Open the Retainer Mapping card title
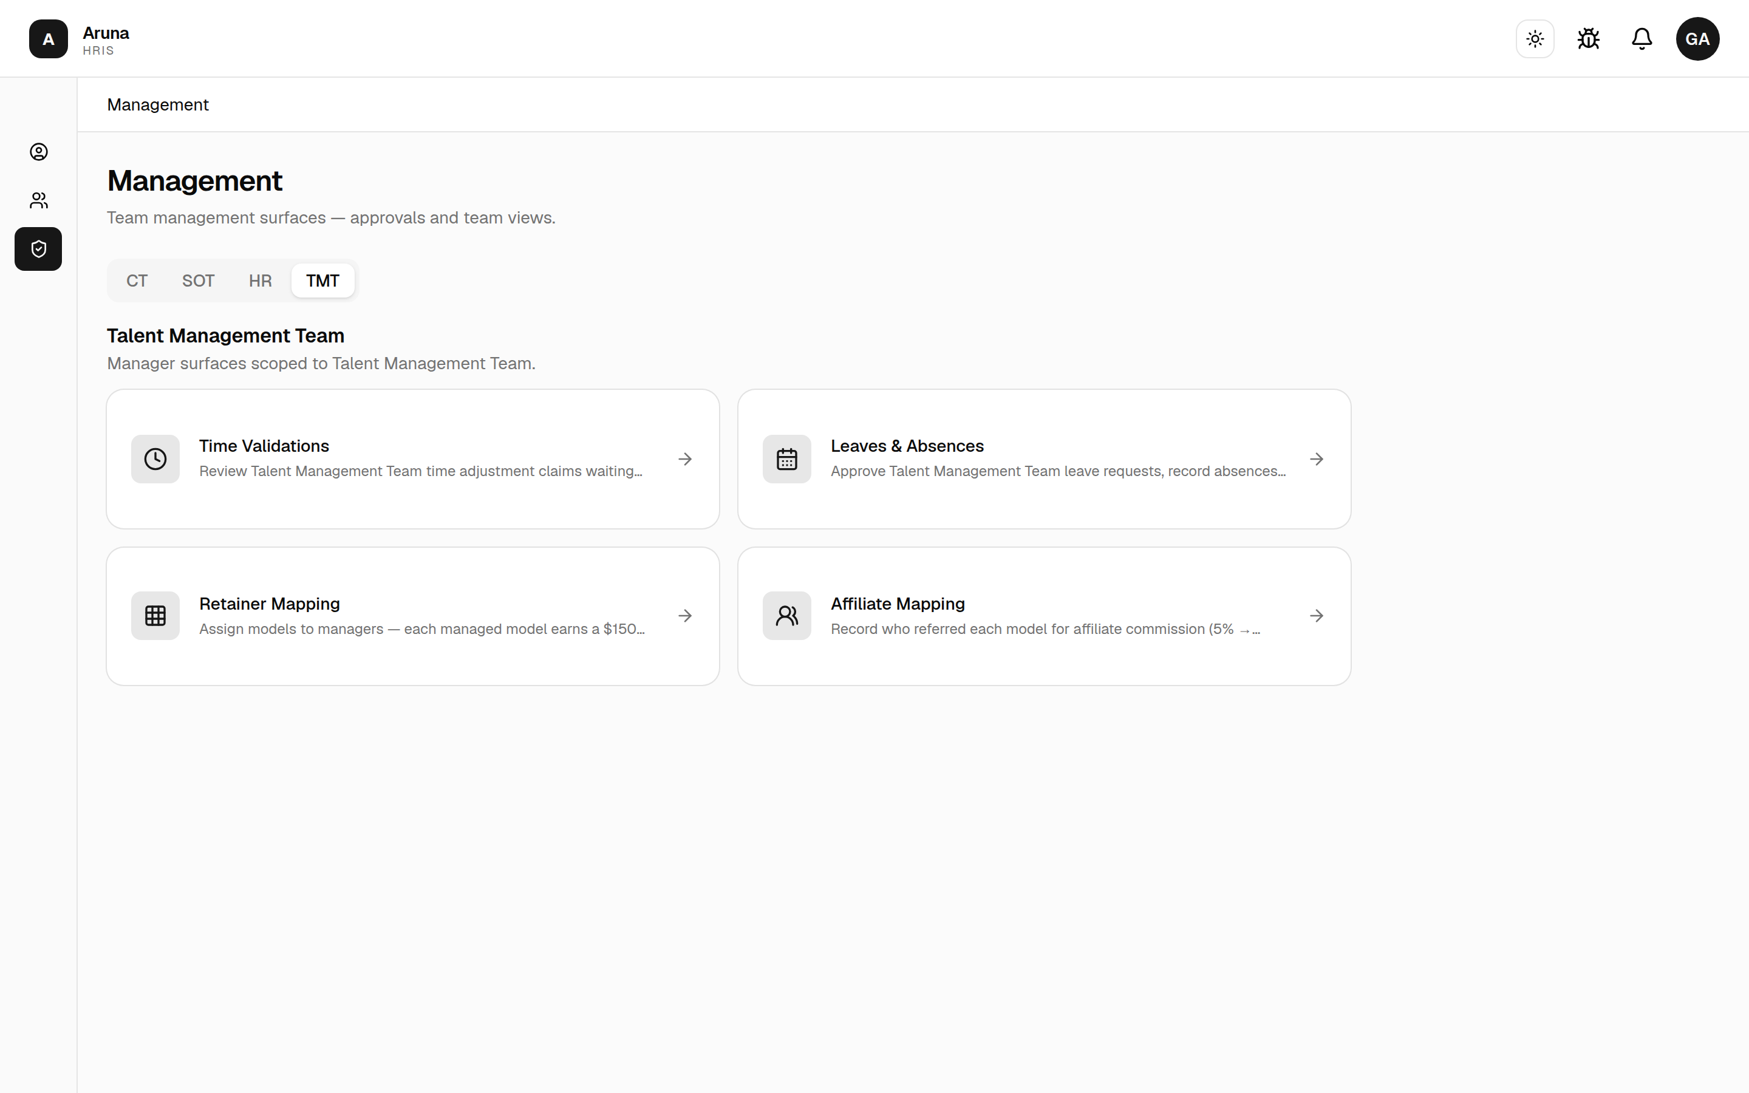Viewport: 1749px width, 1093px height. (270, 604)
